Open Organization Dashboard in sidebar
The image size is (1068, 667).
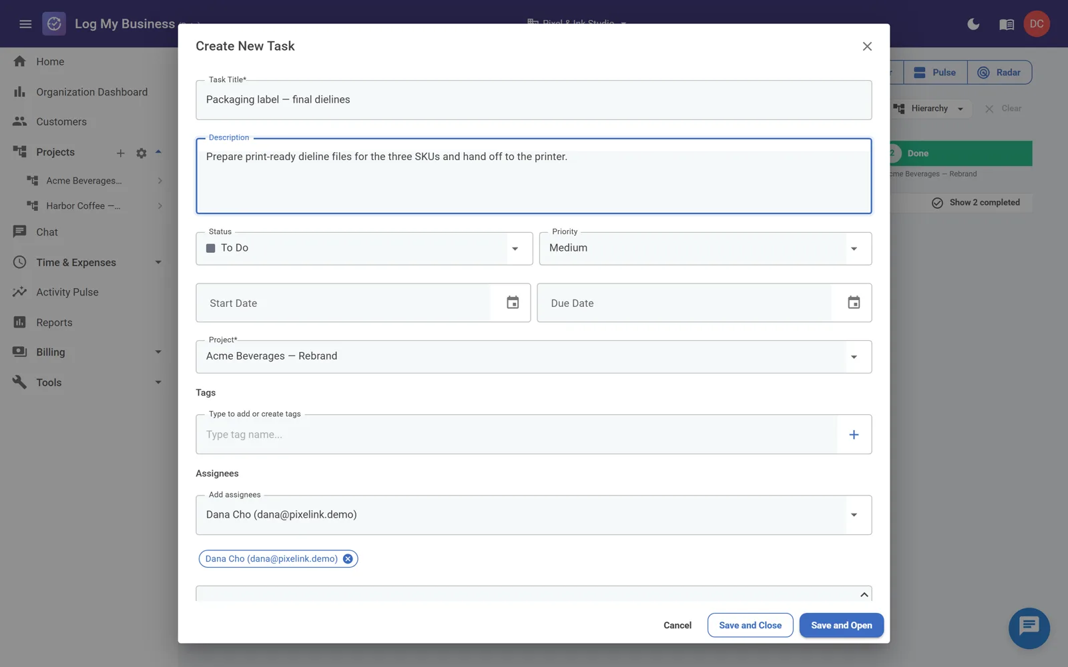tap(92, 92)
